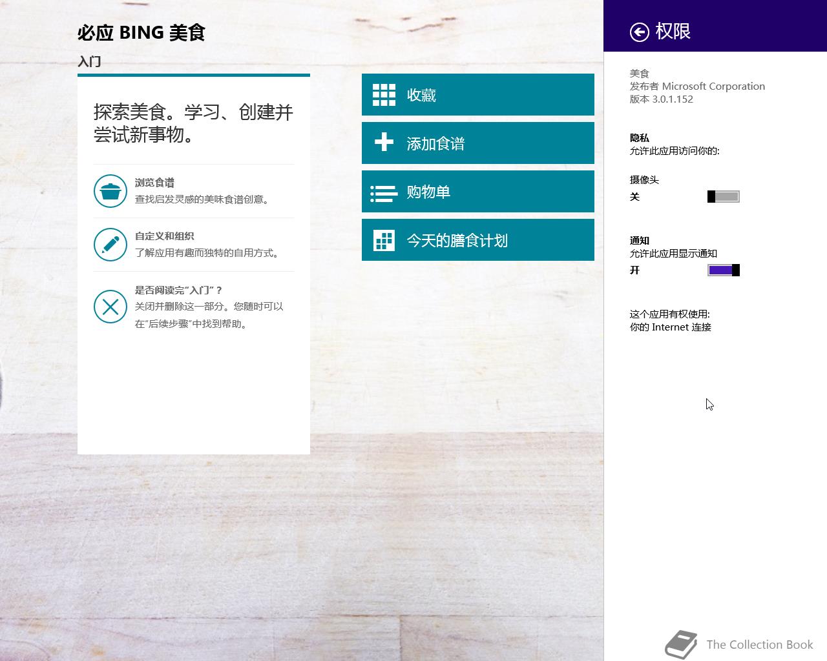Click the 发布者 Microsoft Corporation text
Screen dimensions: 827x661
[697, 86]
